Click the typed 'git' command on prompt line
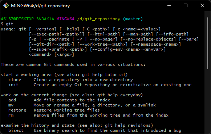211x134 pixels. point(9,24)
